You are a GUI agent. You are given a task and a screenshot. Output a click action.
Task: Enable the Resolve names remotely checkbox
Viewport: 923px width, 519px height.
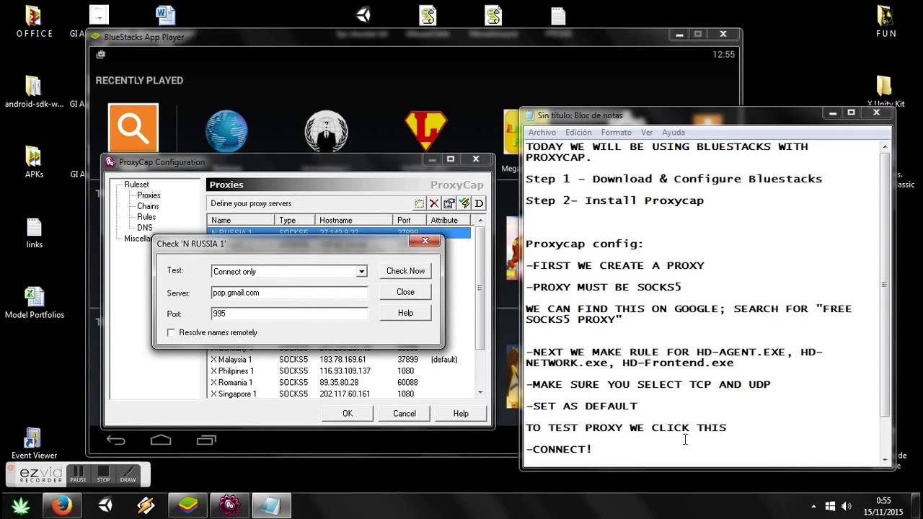pos(171,332)
